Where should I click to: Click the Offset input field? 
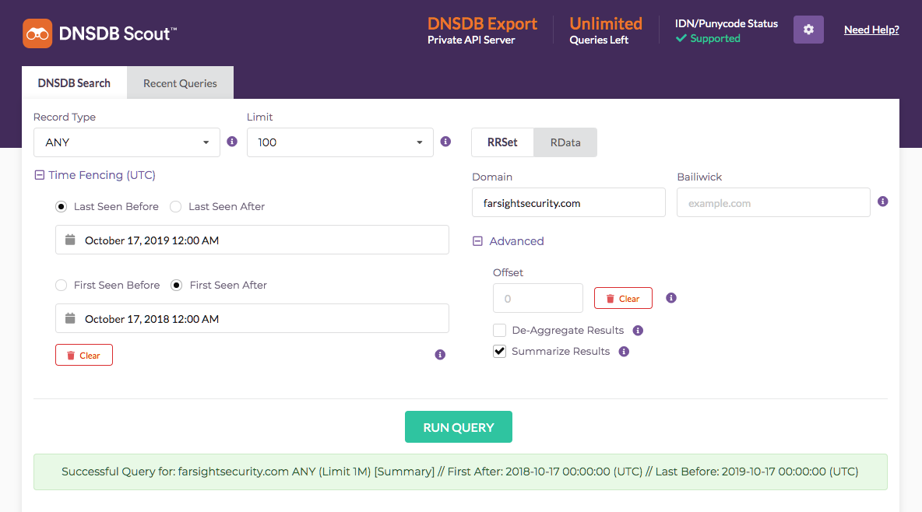pyautogui.click(x=538, y=298)
